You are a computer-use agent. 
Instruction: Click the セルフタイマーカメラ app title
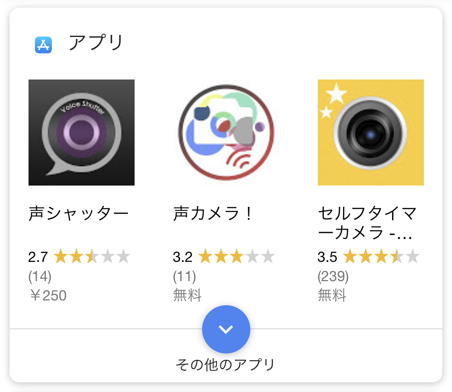point(367,223)
